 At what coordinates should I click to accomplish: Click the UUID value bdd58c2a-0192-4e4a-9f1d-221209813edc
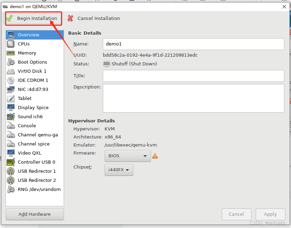point(150,55)
